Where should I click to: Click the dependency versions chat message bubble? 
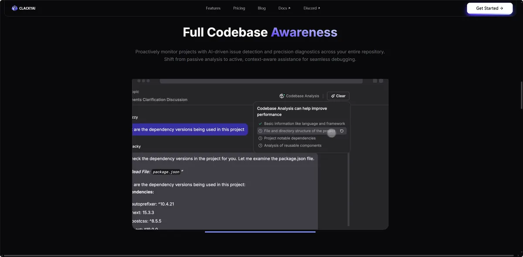tap(190, 130)
